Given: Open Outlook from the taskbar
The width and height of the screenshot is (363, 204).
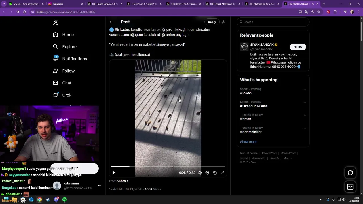Looking at the screenshot, I should (31, 200).
